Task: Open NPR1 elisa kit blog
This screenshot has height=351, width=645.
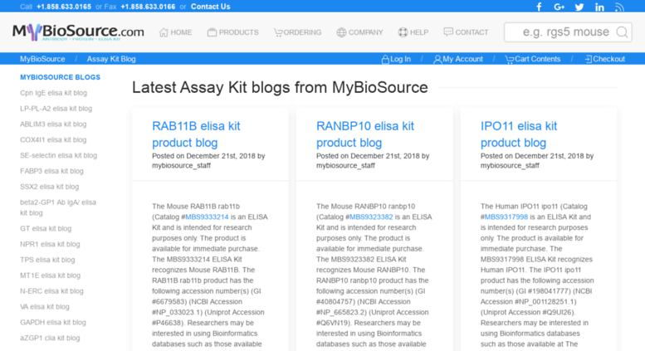Action: (x=50, y=244)
